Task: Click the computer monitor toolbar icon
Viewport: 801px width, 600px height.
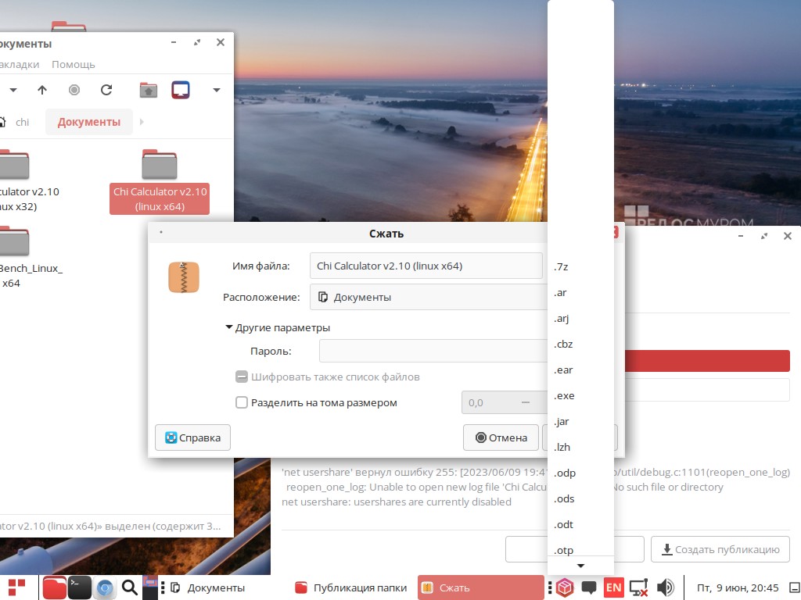Action: (x=181, y=91)
